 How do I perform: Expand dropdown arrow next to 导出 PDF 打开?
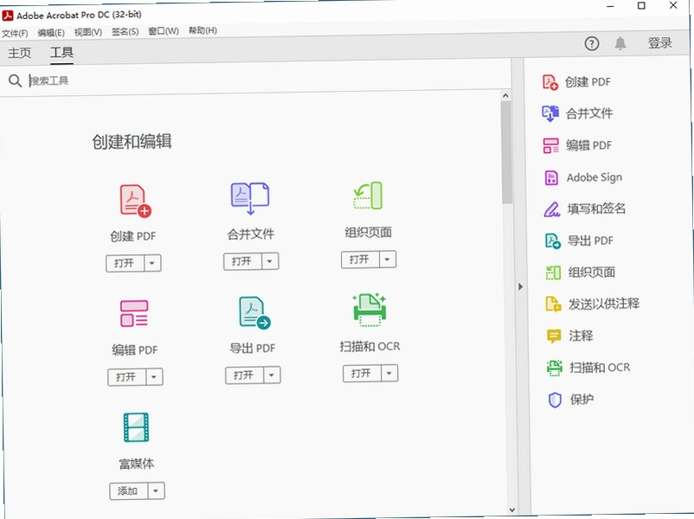[272, 375]
